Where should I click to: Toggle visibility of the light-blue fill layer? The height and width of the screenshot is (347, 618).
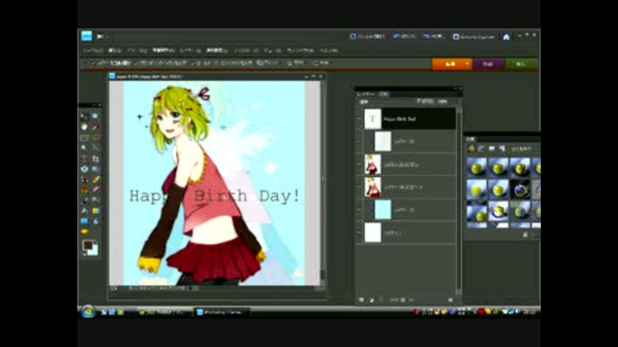[x=359, y=209]
